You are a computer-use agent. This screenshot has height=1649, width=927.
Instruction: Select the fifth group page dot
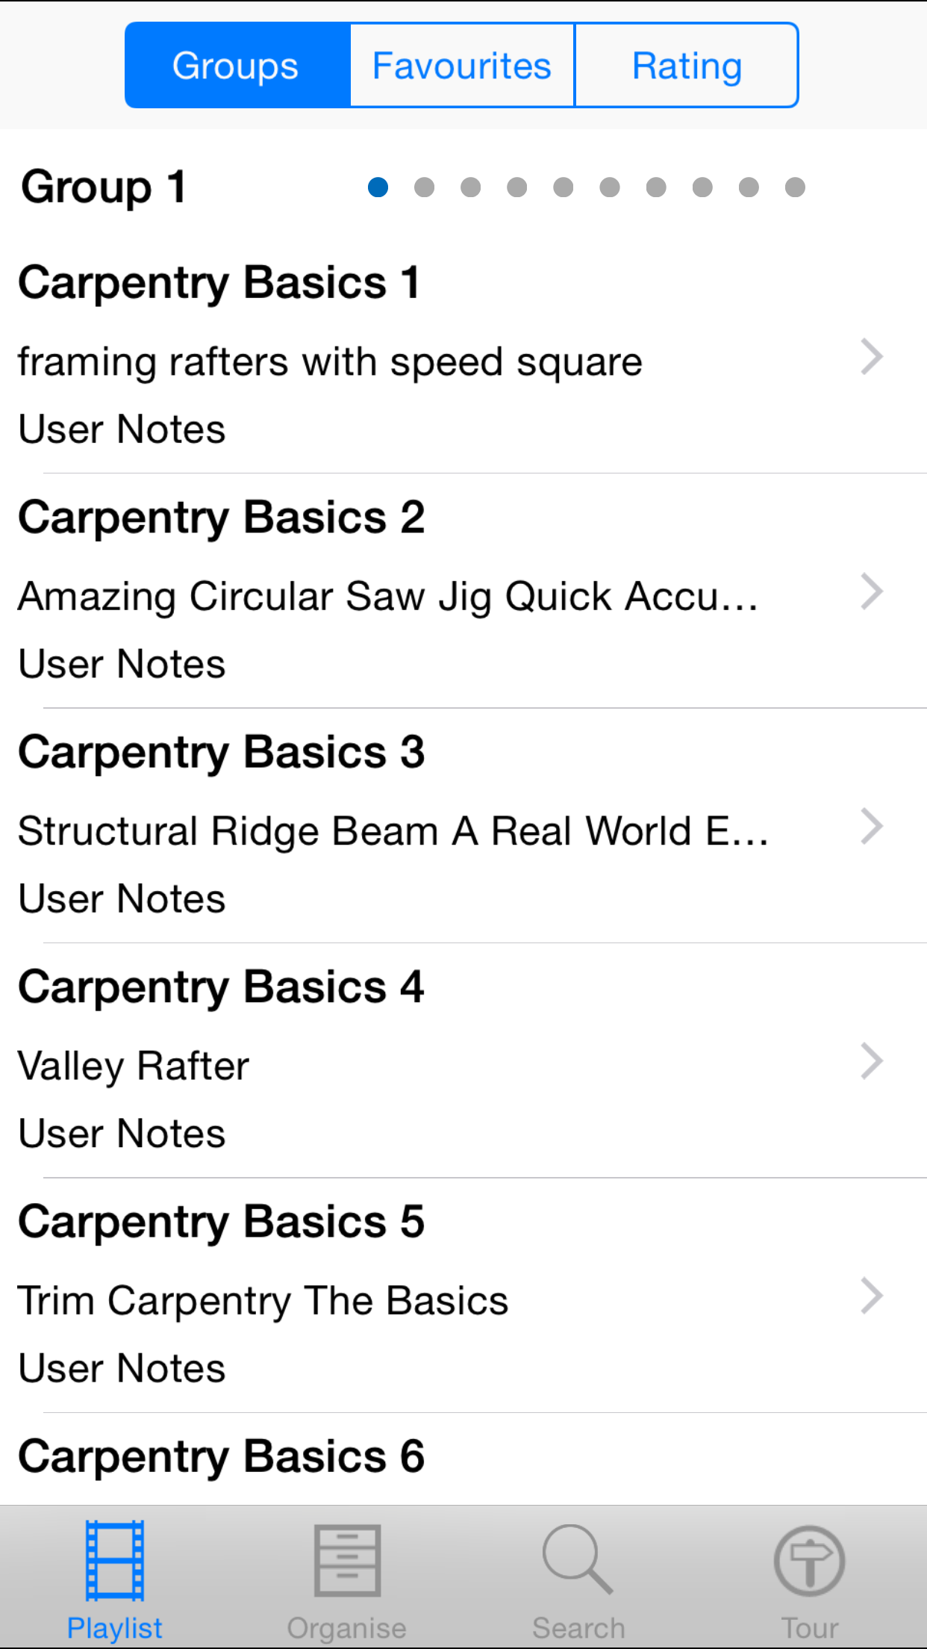click(x=564, y=187)
